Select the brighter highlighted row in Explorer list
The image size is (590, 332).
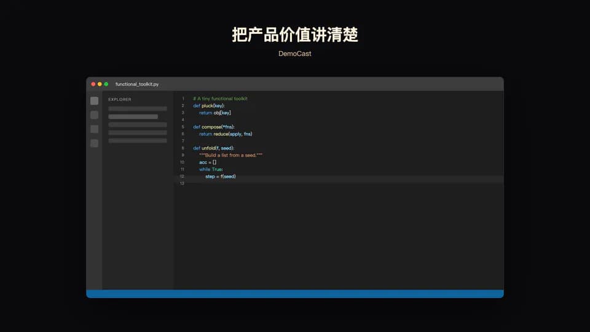(x=133, y=117)
